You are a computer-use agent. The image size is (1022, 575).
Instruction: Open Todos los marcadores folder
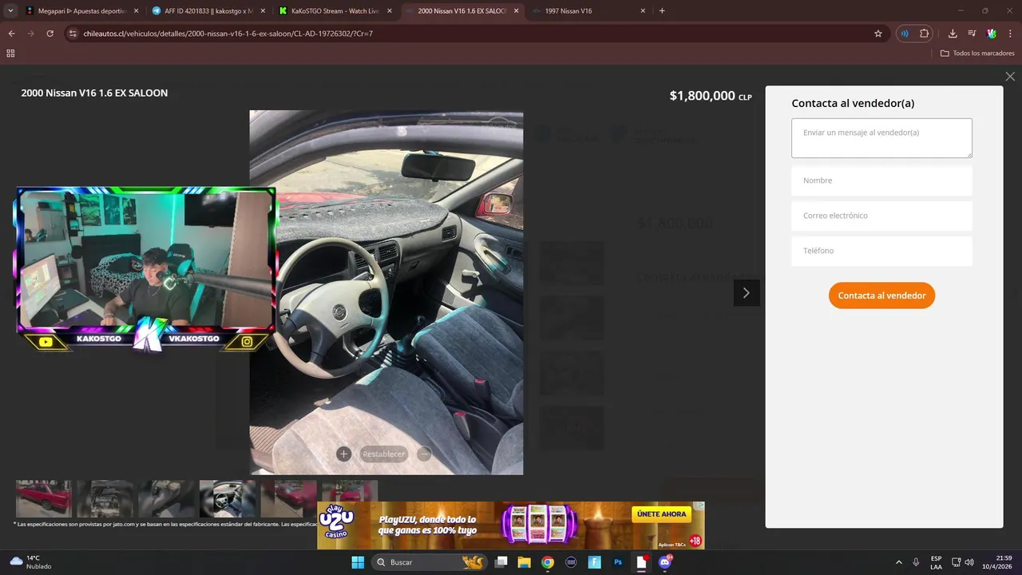click(x=977, y=53)
